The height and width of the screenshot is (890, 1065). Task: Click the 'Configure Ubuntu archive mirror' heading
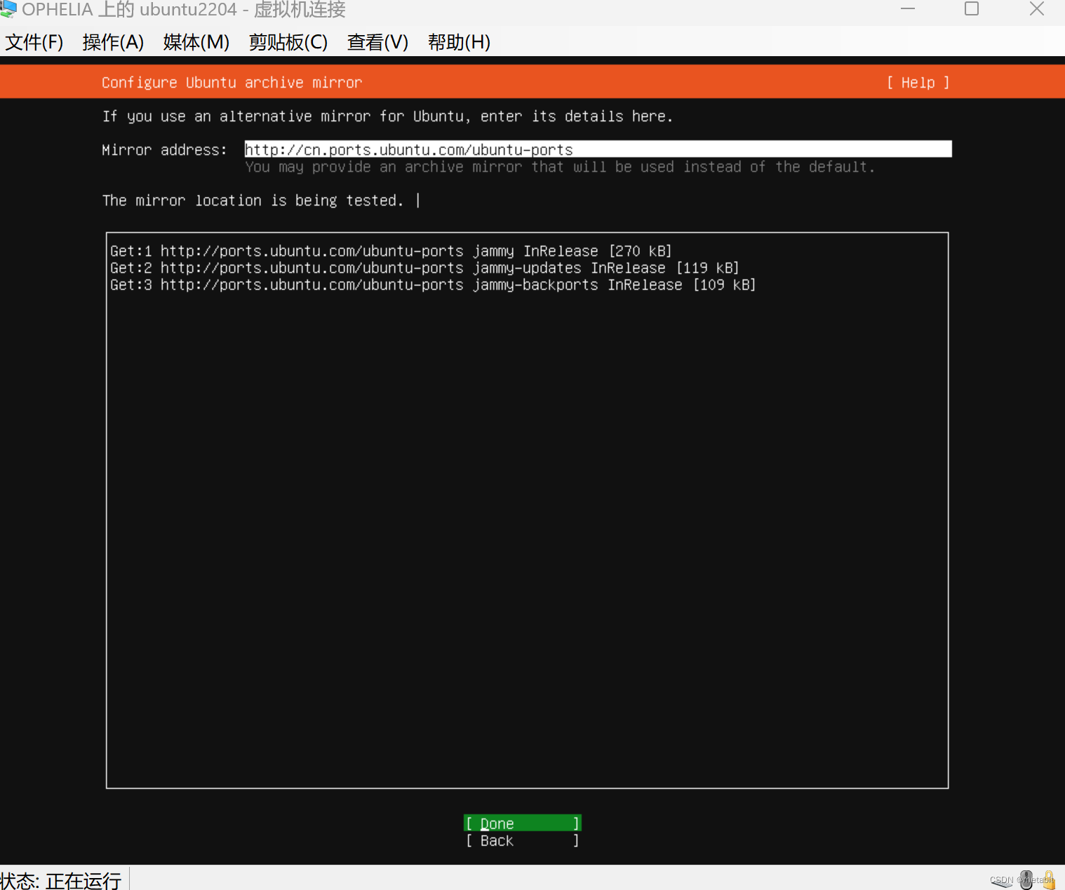(x=232, y=83)
